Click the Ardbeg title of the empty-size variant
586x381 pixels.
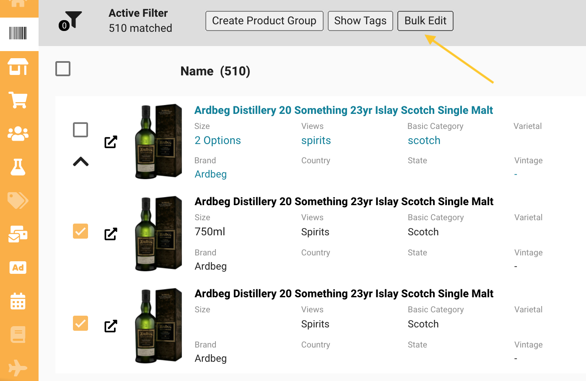(x=344, y=293)
